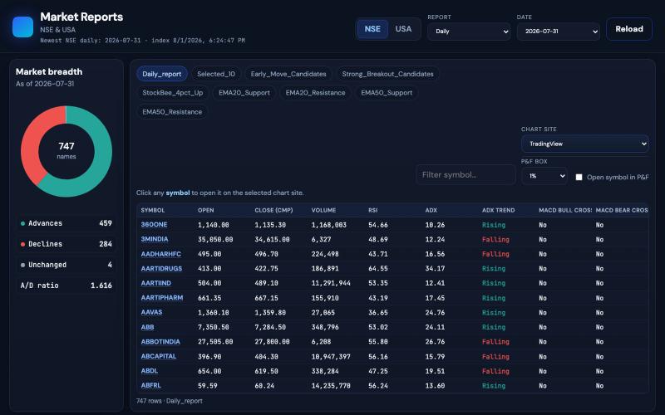This screenshot has width=665, height=415.
Task: Click the SYMBOL column header
Action: pos(153,210)
